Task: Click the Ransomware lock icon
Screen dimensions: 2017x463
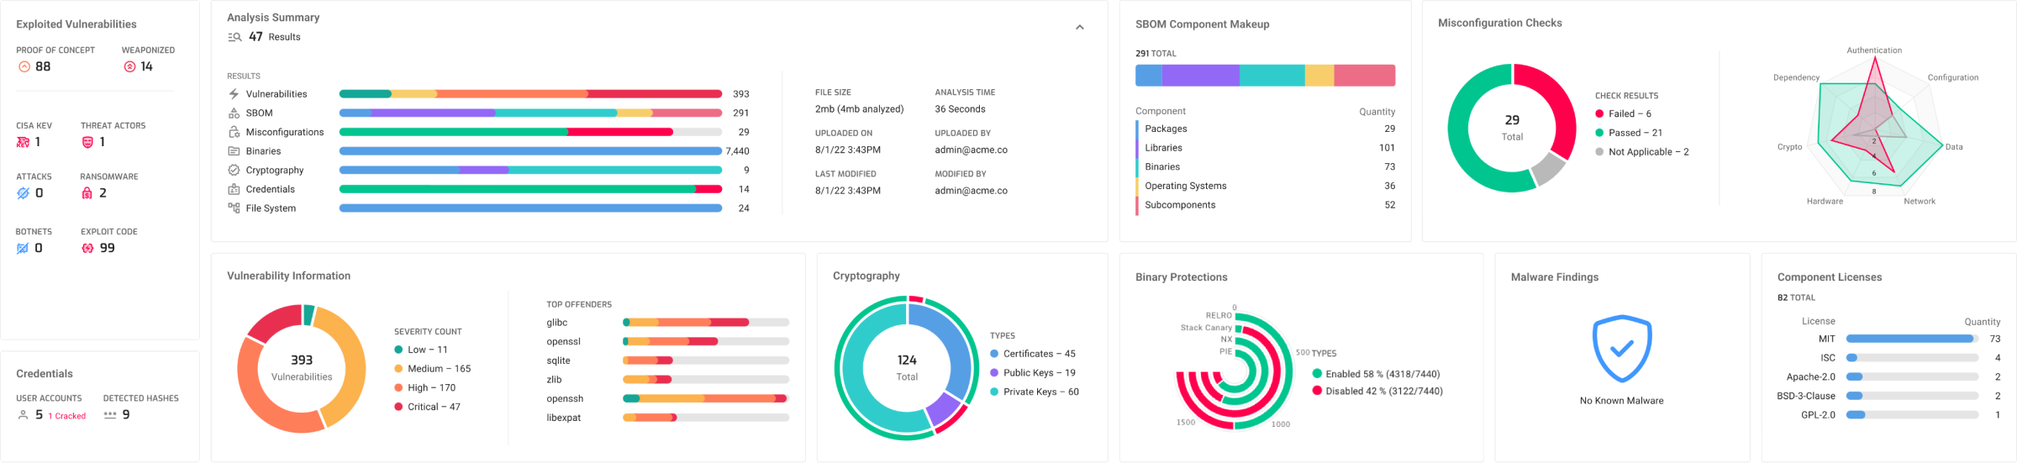Action: coord(87,193)
